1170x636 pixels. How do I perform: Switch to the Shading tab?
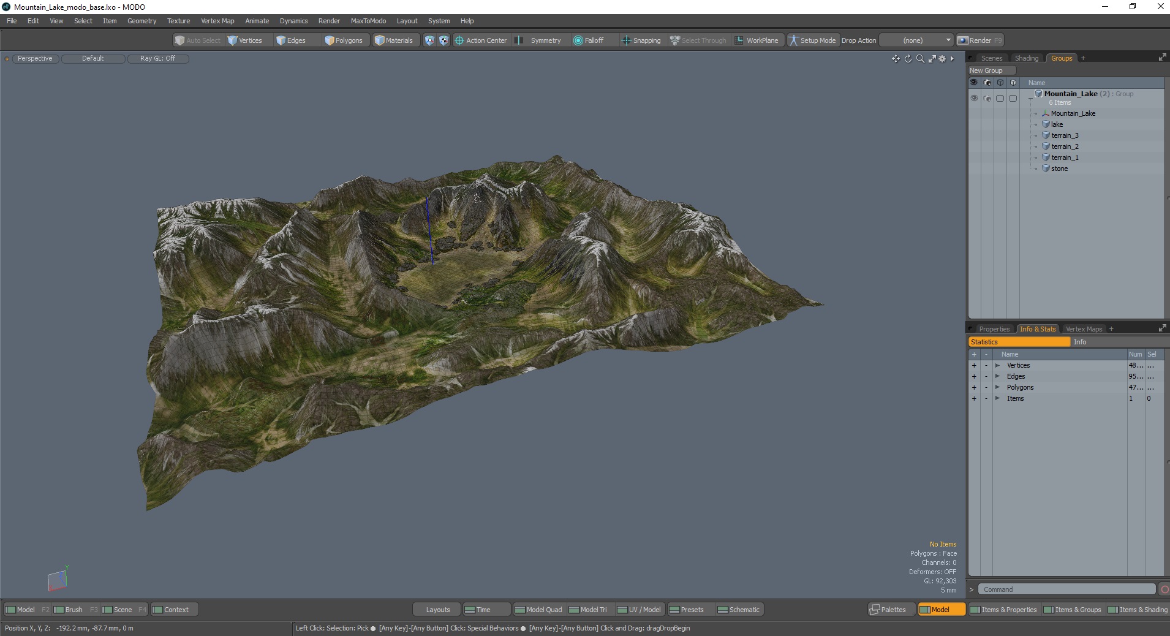click(x=1027, y=58)
